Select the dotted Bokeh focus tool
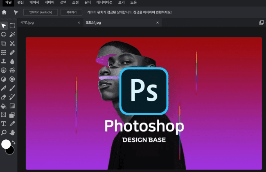266x172 pixels. tap(12, 70)
